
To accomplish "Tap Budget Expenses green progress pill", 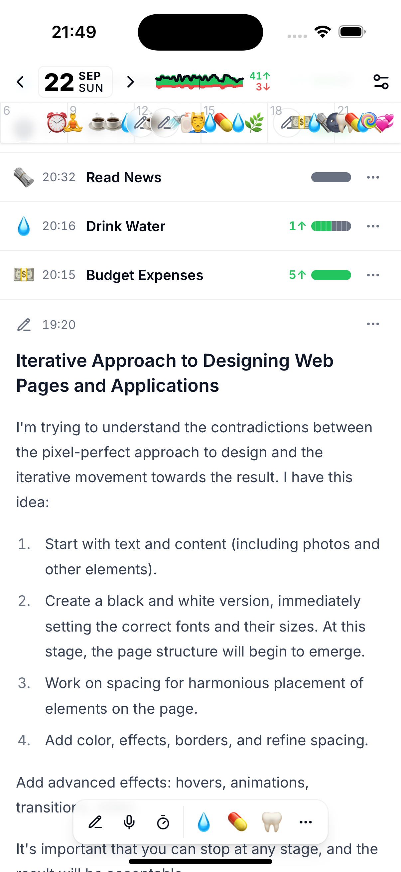I will coord(331,275).
